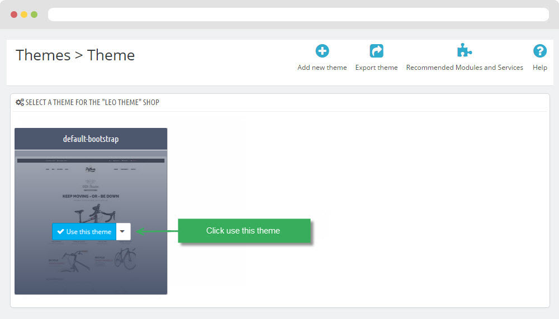Click the green maximize dot

[x=34, y=15]
